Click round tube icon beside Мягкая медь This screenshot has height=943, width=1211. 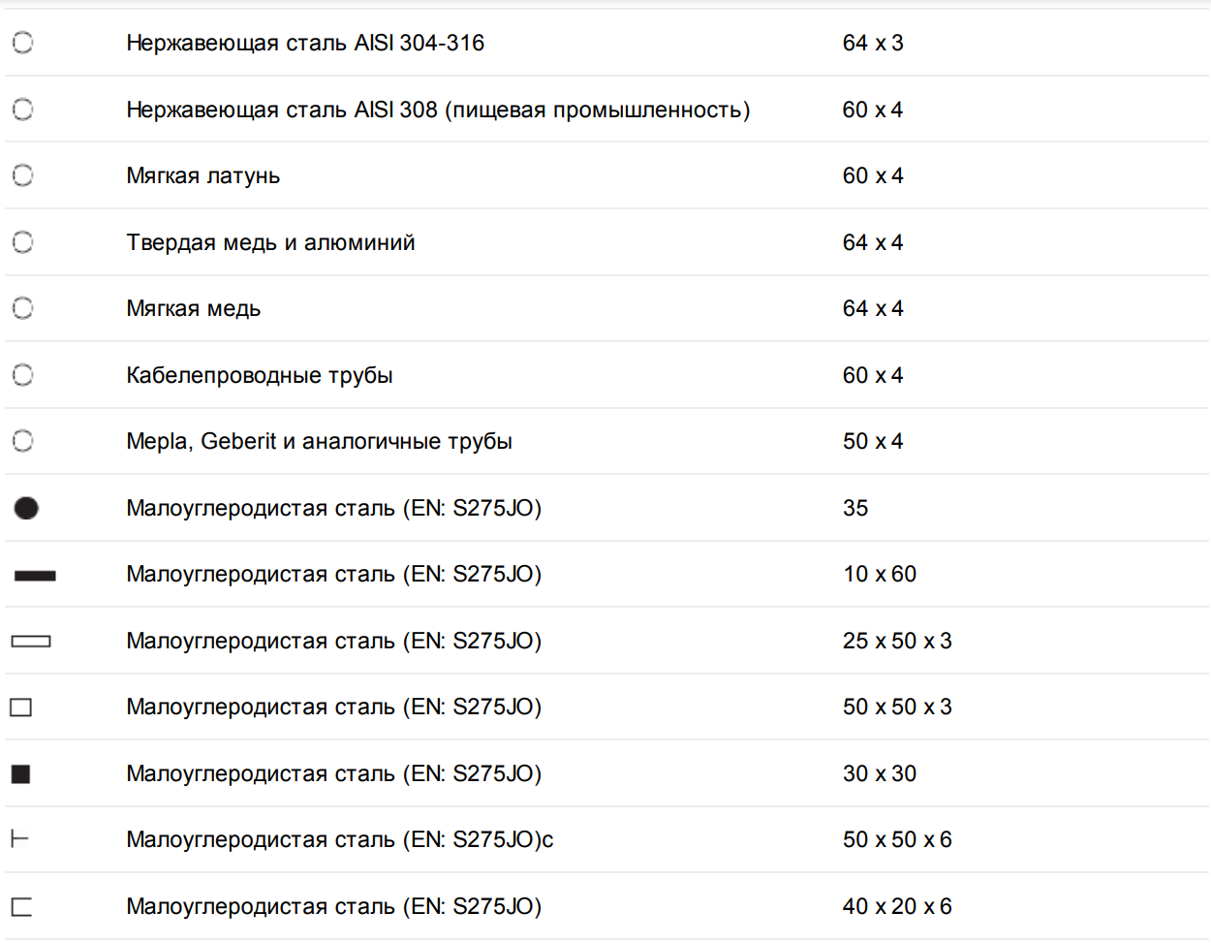click(23, 308)
